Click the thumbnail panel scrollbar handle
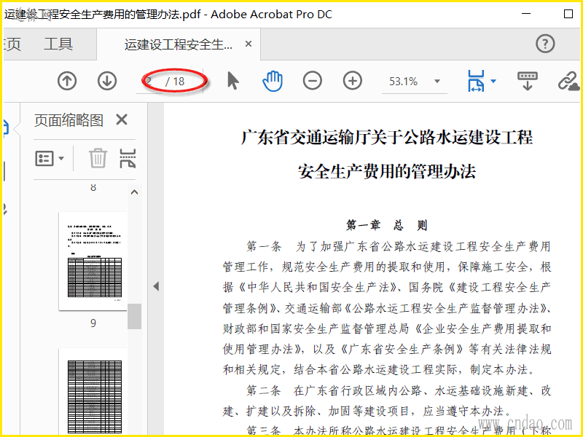The width and height of the screenshot is (583, 437). point(134,316)
